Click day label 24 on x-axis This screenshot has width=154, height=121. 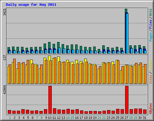[x=113, y=118]
